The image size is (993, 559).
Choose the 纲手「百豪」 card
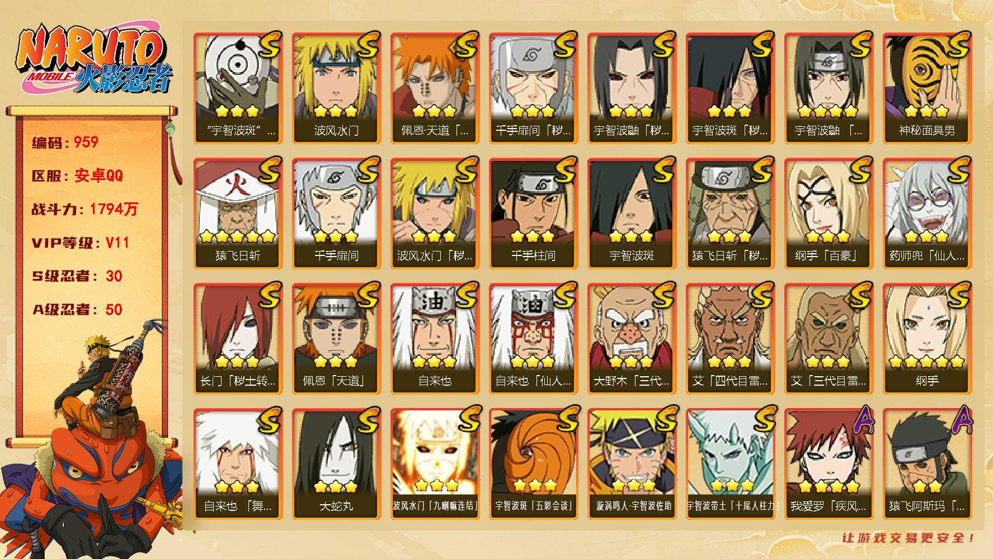point(829,213)
